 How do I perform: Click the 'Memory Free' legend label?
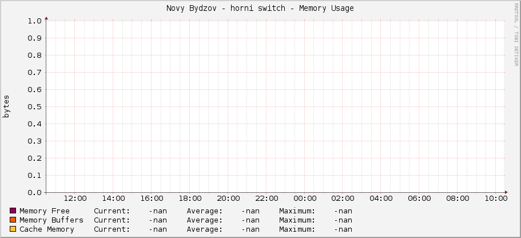tap(45, 211)
